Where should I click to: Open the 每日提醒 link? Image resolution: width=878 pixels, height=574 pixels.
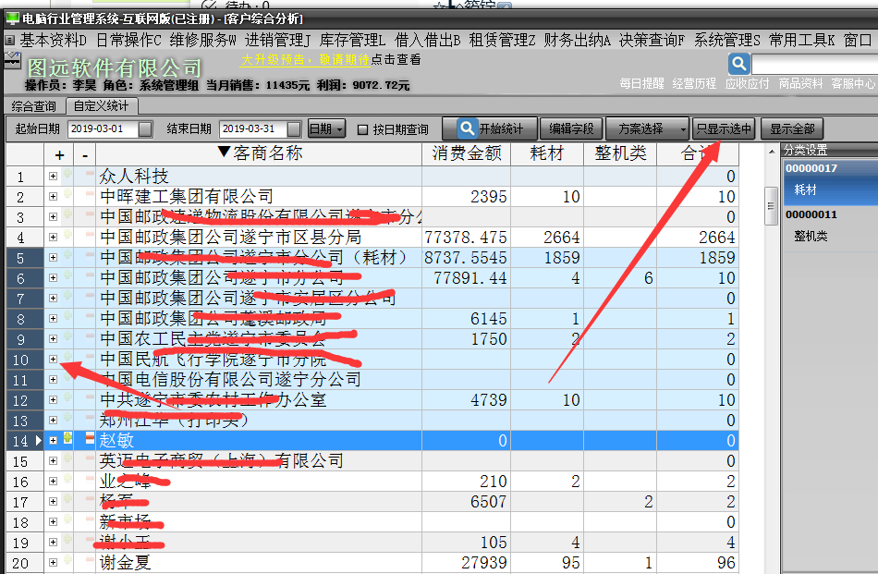(641, 84)
